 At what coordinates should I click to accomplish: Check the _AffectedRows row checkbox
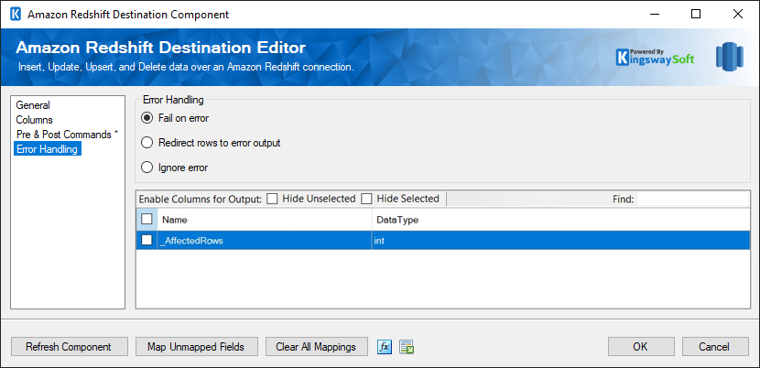point(147,240)
